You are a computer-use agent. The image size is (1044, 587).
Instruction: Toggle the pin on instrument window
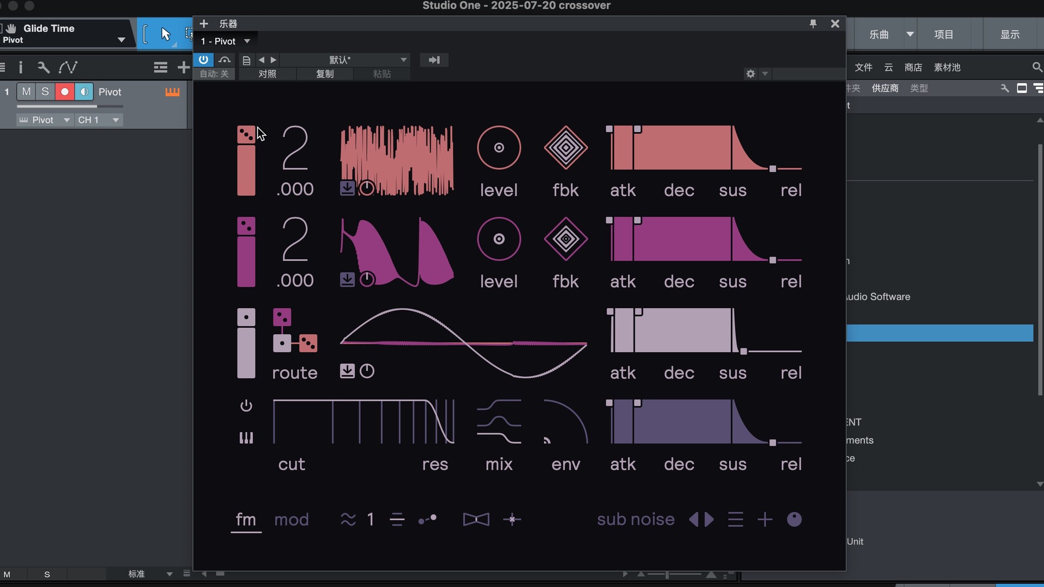pyautogui.click(x=813, y=23)
